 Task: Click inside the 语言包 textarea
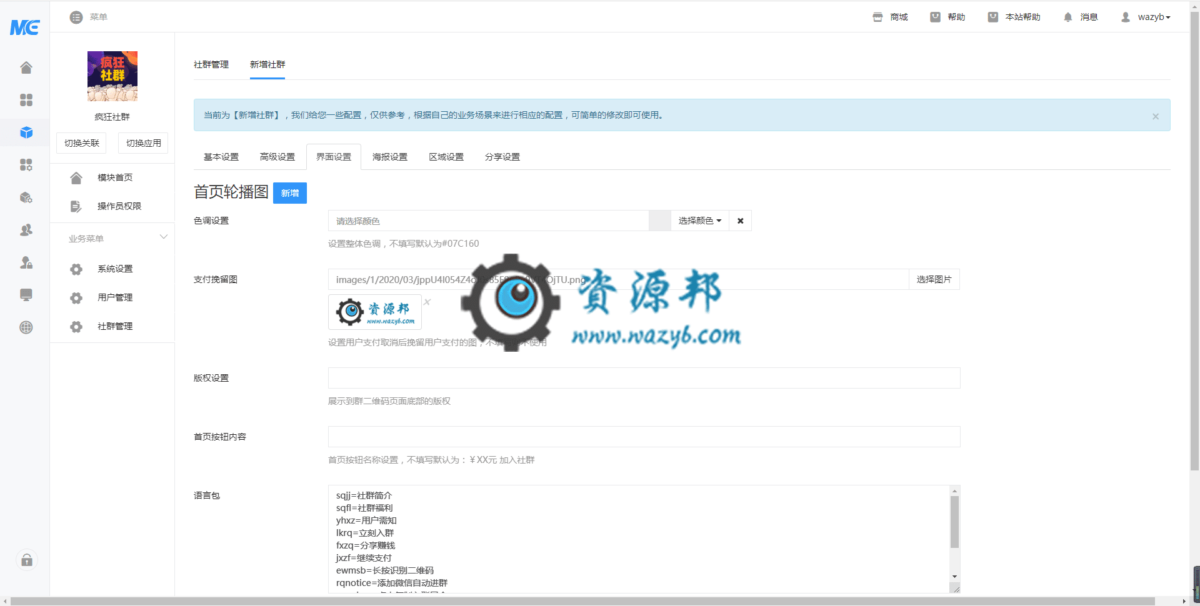[x=639, y=539]
